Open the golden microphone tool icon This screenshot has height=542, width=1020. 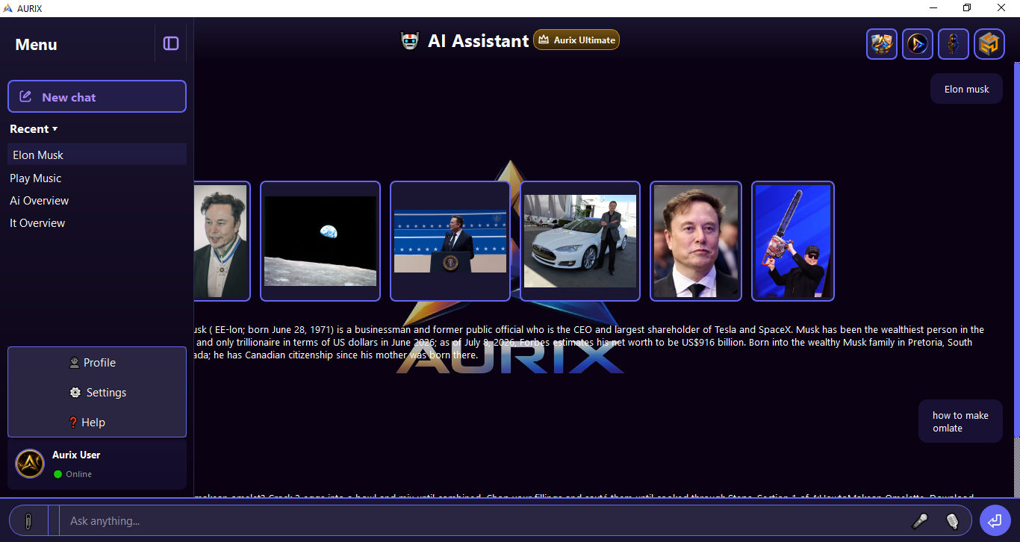pos(954,44)
